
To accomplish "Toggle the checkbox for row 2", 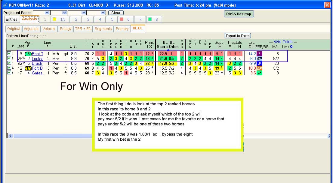I will click(9, 58).
